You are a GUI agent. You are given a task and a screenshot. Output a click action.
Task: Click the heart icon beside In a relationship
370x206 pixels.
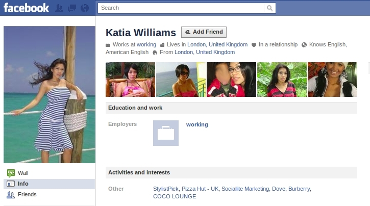click(254, 45)
